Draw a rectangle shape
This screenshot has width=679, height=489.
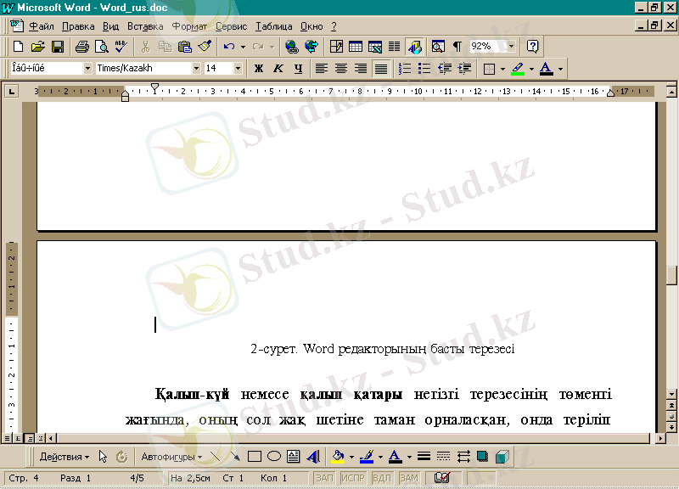[x=255, y=457]
